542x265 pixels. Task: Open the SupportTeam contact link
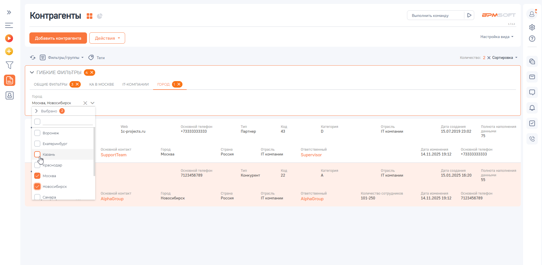(114, 155)
